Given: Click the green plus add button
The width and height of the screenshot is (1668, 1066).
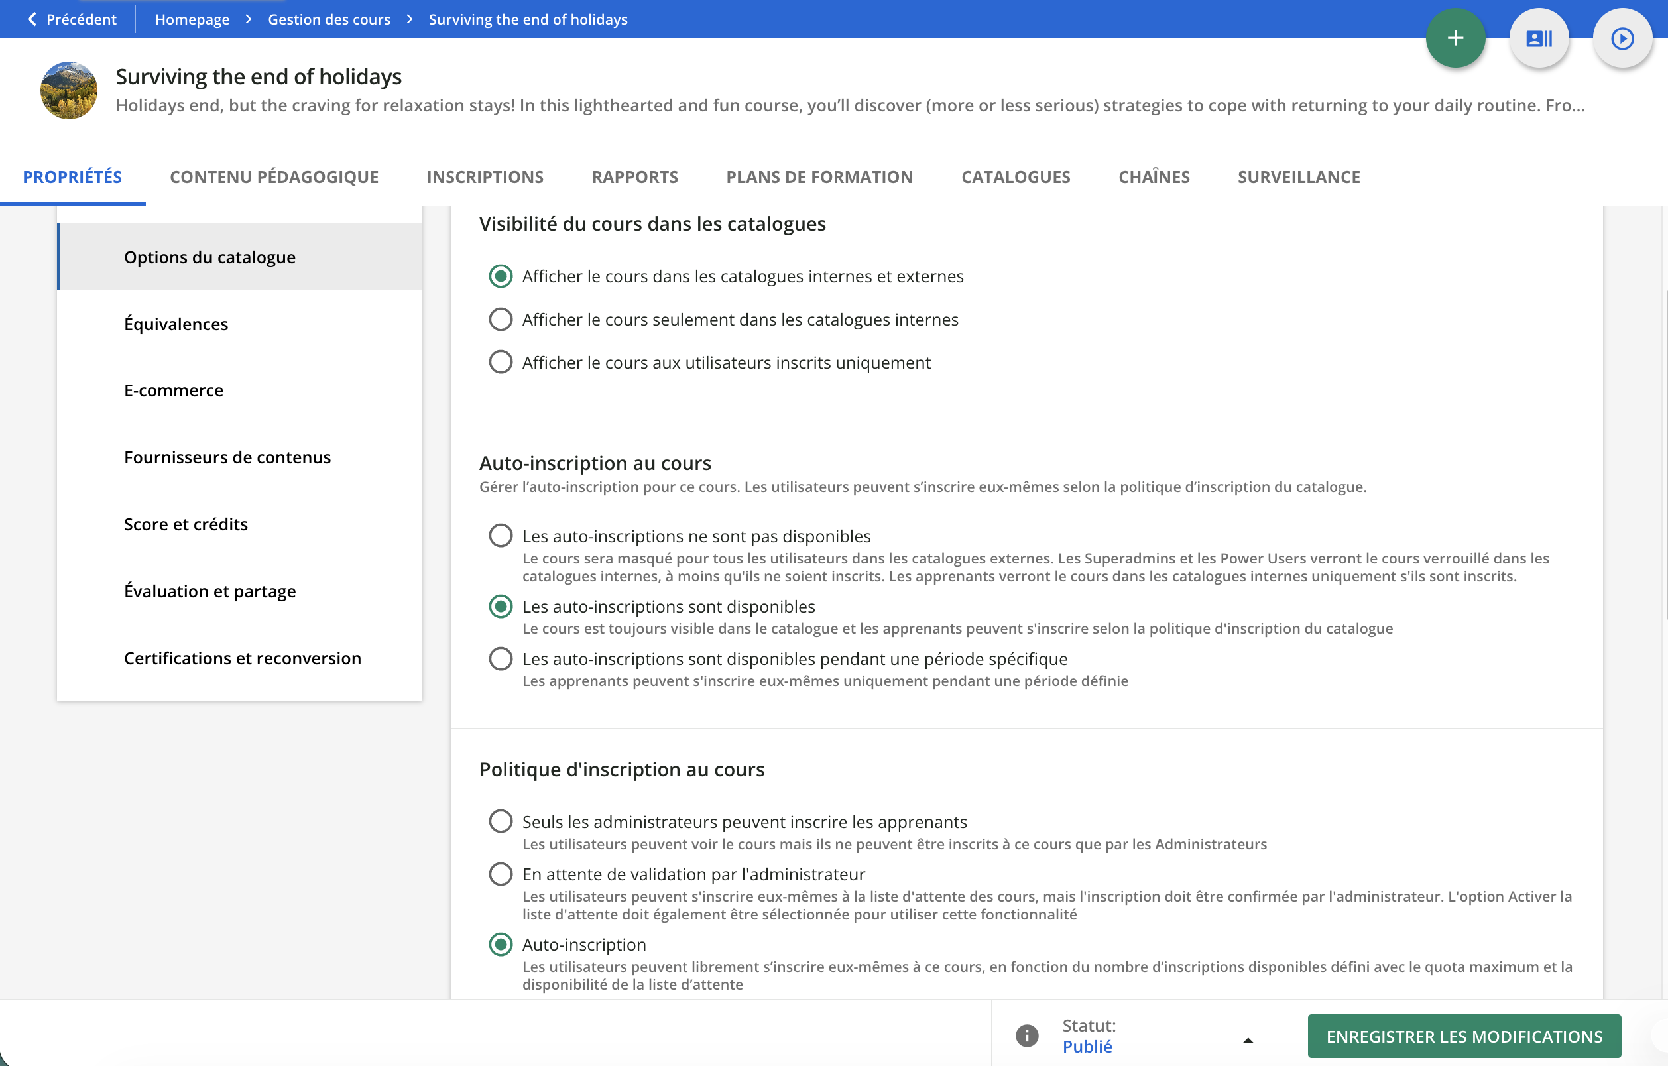Looking at the screenshot, I should pos(1455,38).
